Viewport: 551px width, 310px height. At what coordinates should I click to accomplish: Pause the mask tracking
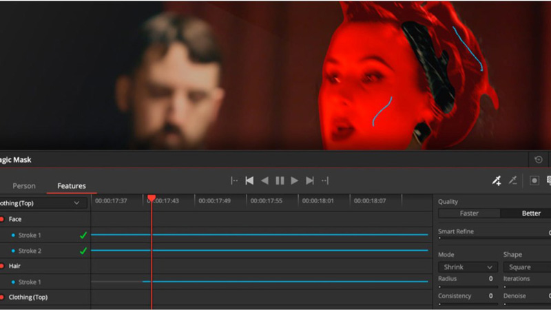[280, 180]
